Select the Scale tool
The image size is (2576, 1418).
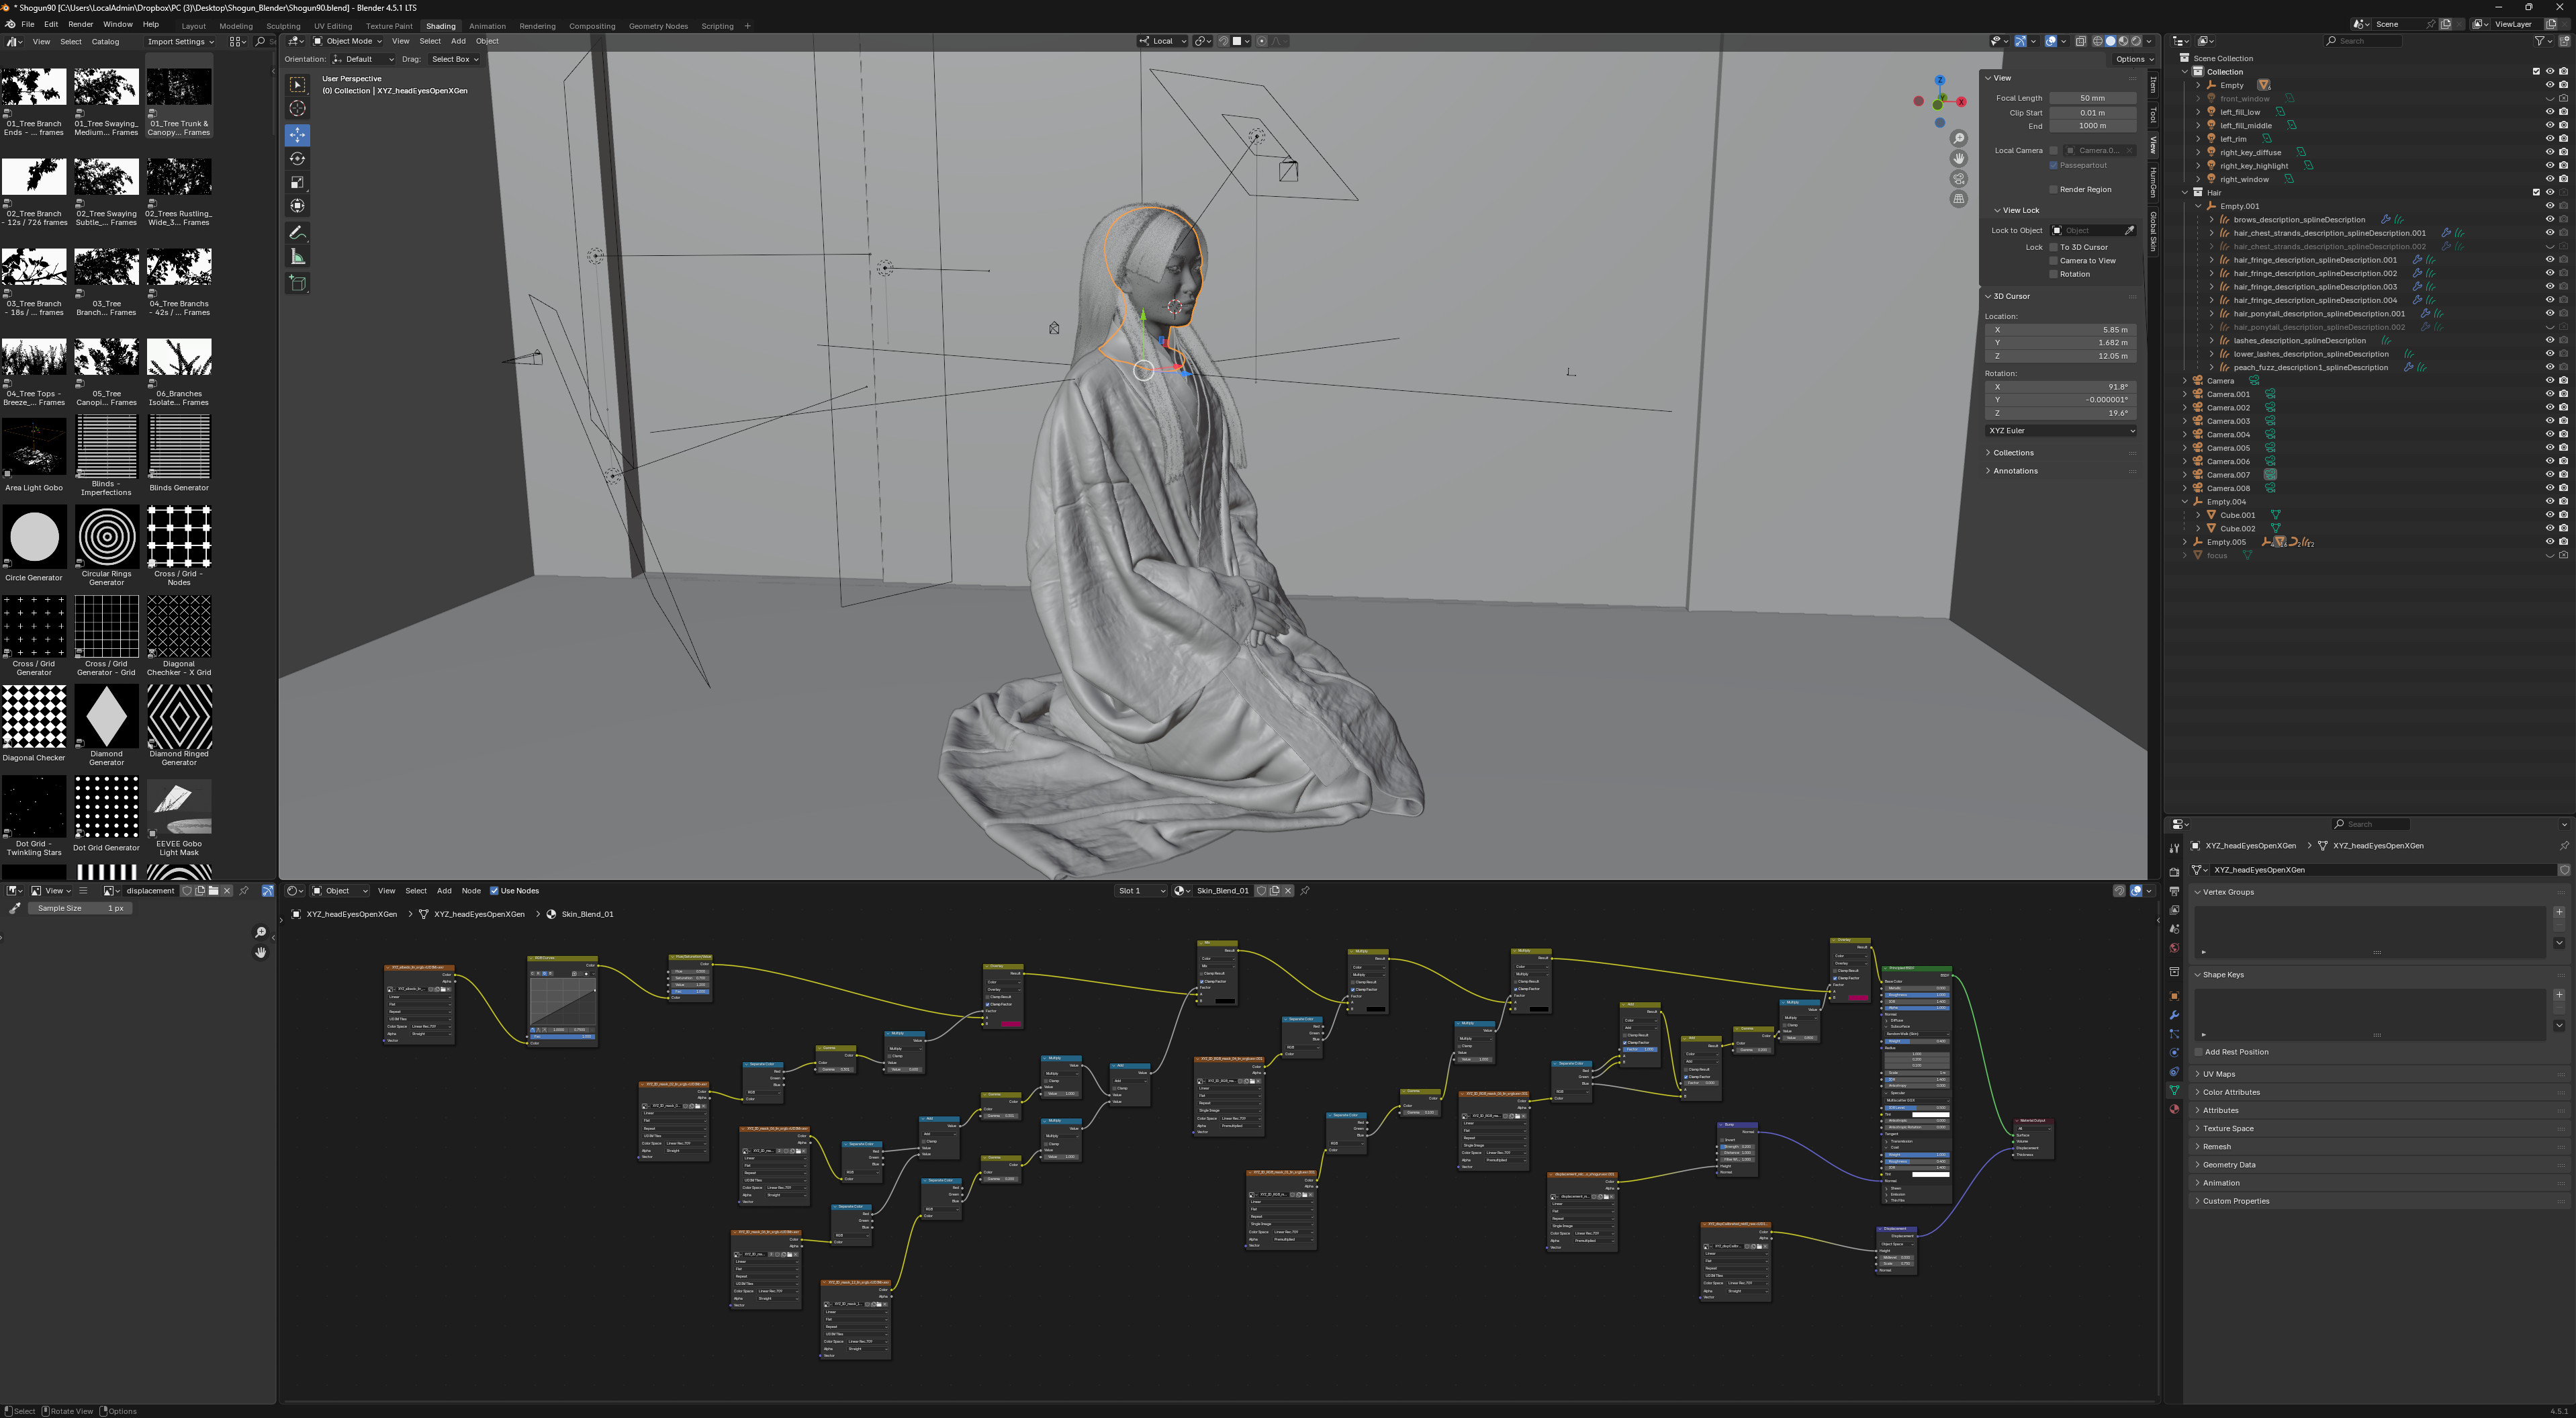click(x=297, y=182)
